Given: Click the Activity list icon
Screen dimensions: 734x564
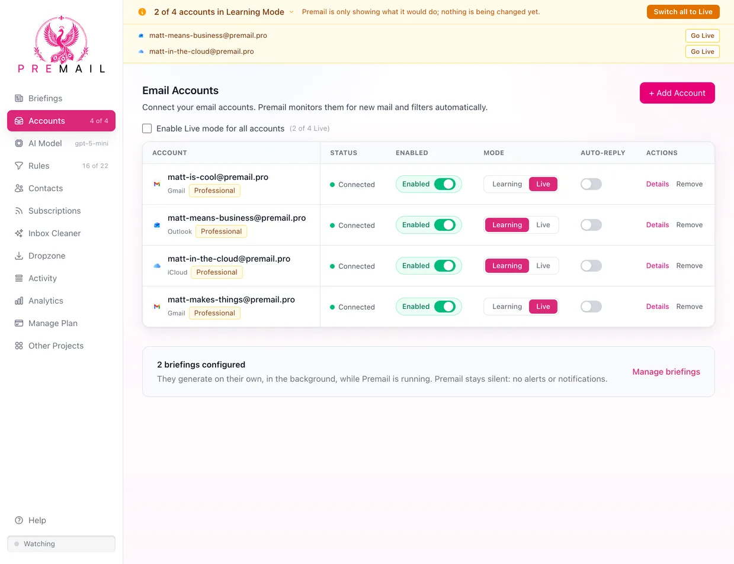Looking at the screenshot, I should (19, 278).
